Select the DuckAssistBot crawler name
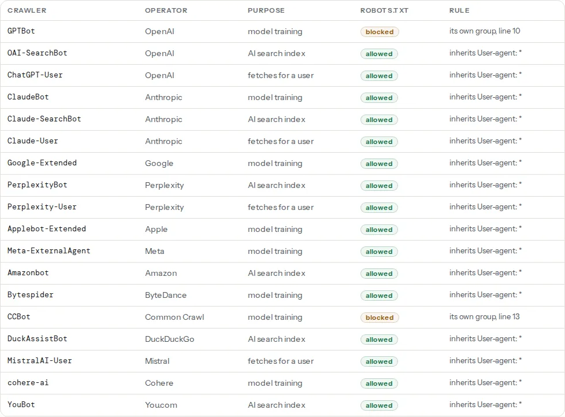This screenshot has height=417, width=565. point(38,339)
